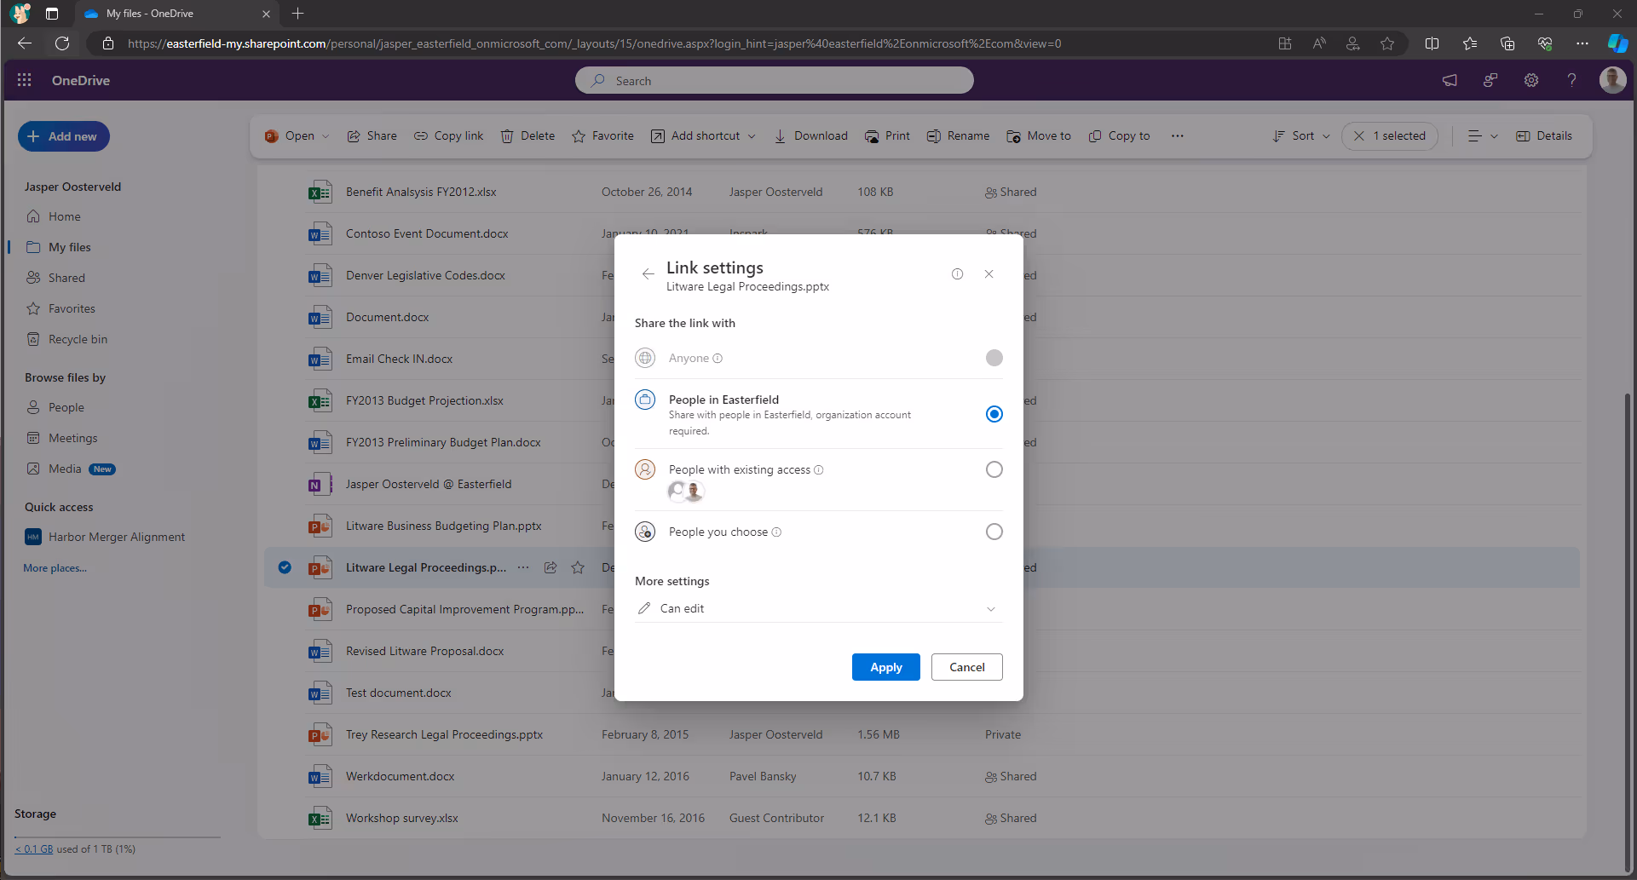Screen dimensions: 1637x880
Task: Click the storage used 0.1 GB link
Action: point(34,849)
